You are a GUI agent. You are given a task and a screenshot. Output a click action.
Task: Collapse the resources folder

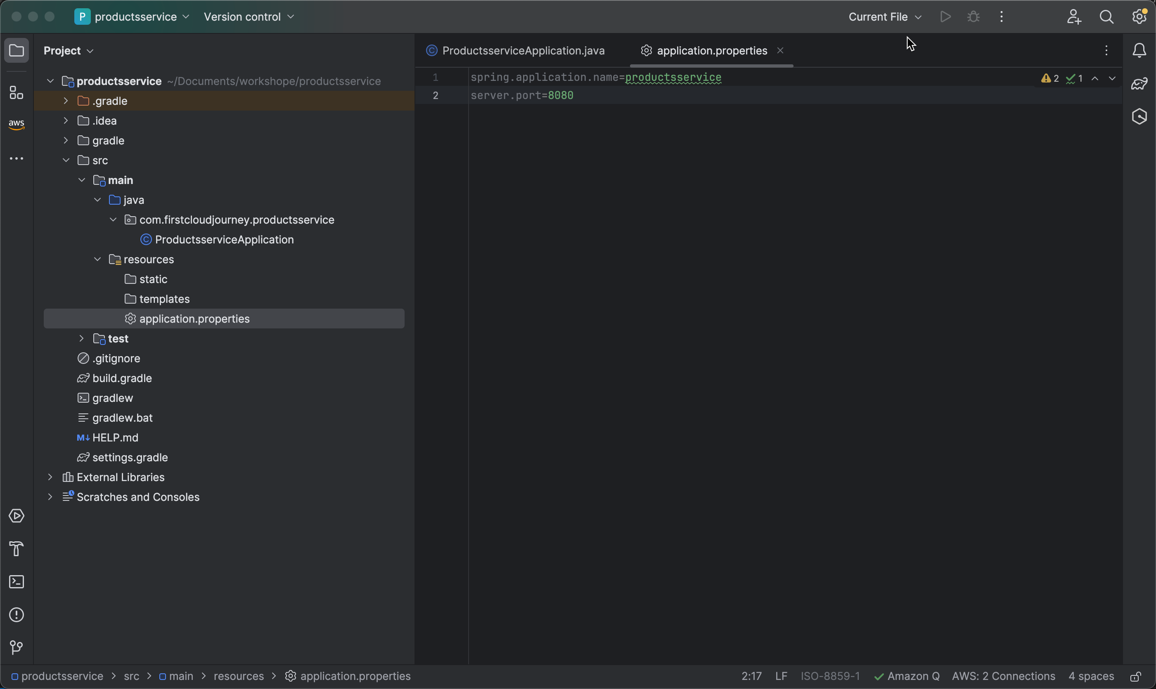[97, 259]
